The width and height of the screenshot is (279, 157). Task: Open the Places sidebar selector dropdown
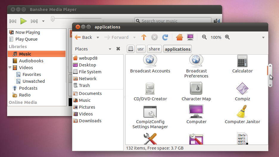[x=110, y=49]
